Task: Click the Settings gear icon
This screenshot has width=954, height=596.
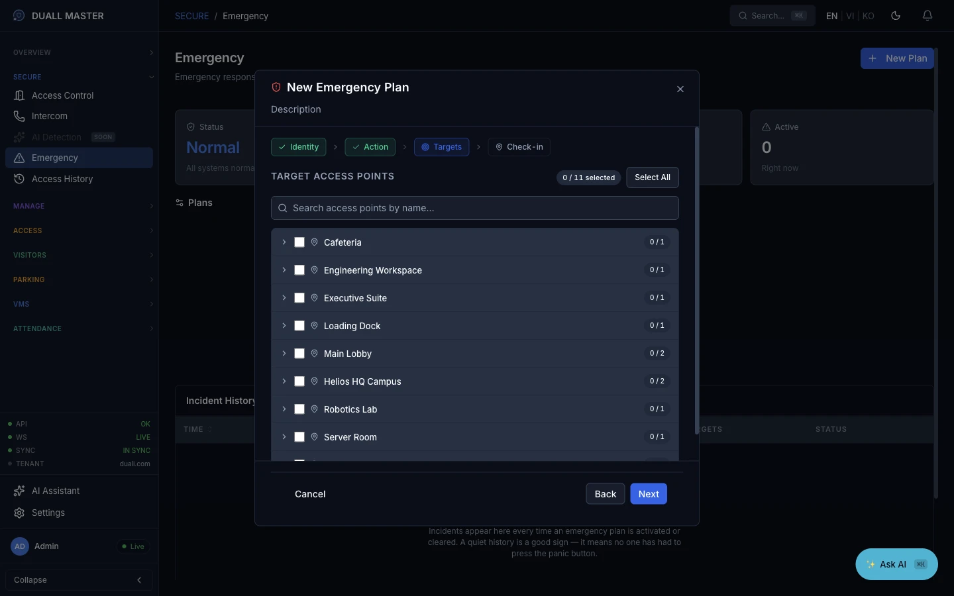Action: click(x=19, y=513)
